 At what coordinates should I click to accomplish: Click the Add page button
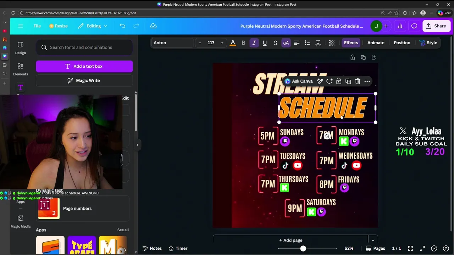(x=290, y=240)
